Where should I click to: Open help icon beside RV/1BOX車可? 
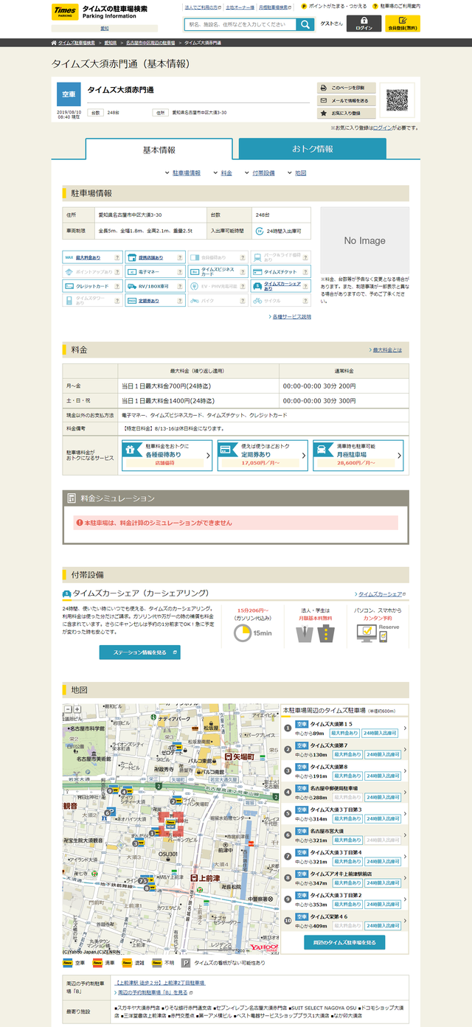pyautogui.click(x=181, y=286)
